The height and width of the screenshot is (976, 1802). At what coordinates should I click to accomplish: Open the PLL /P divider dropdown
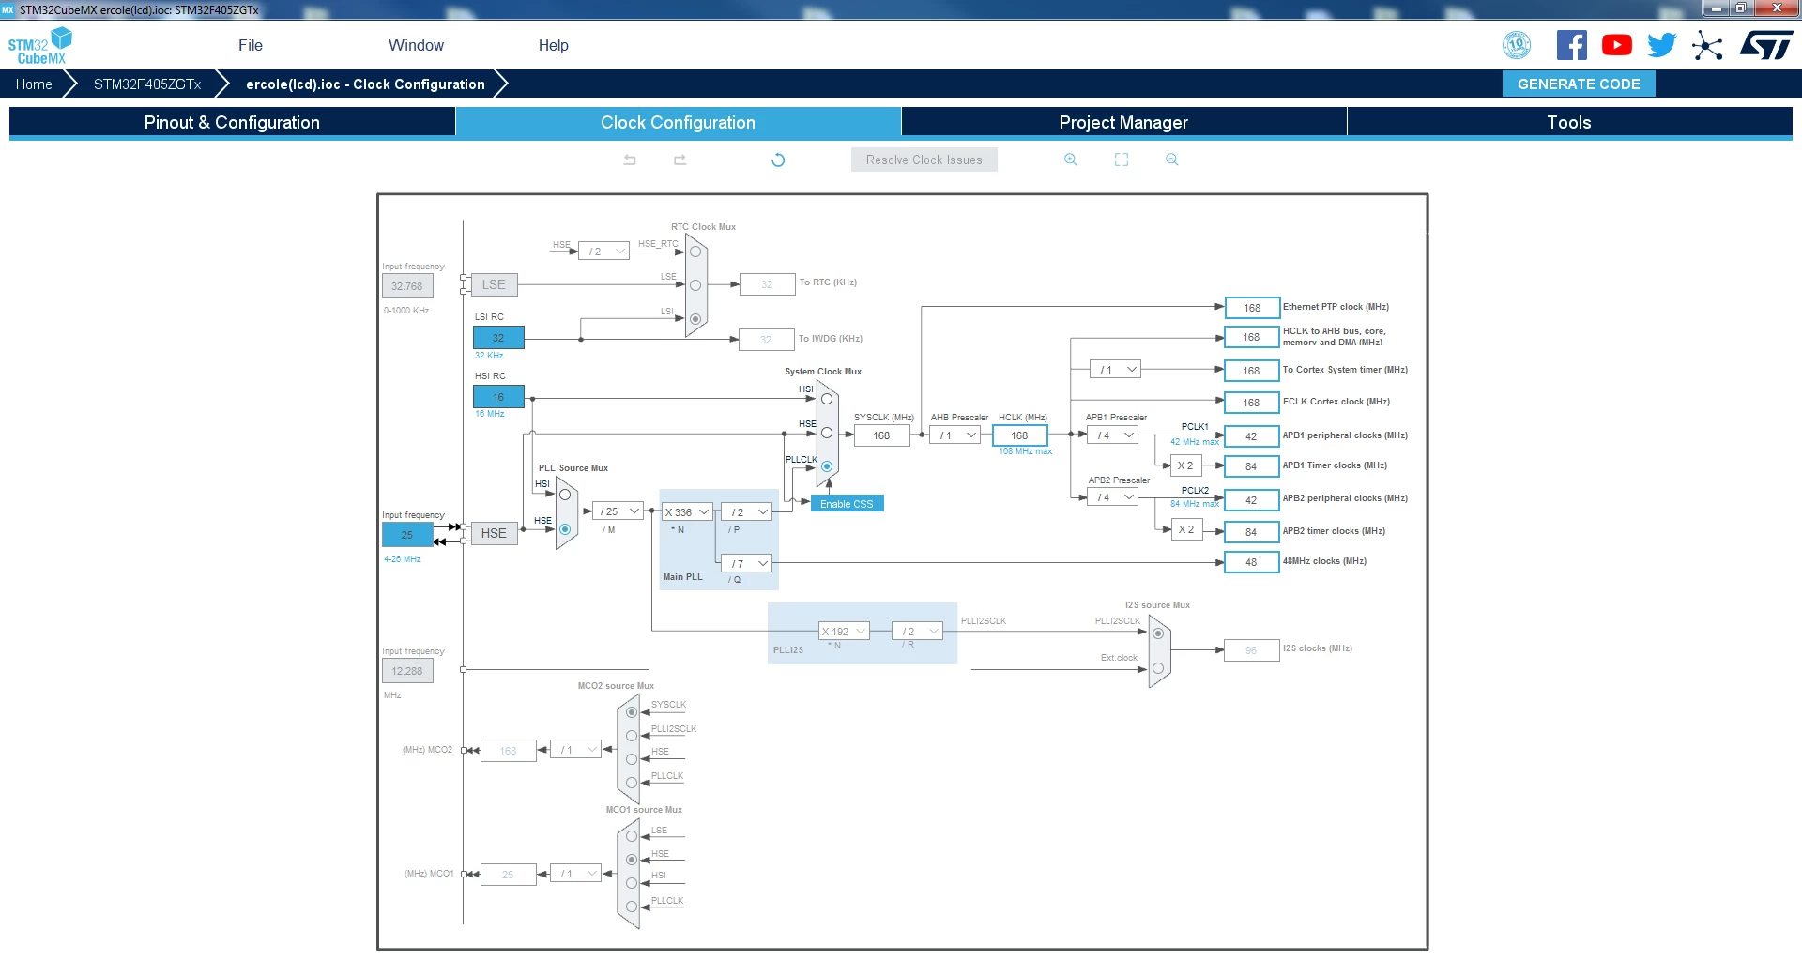746,512
